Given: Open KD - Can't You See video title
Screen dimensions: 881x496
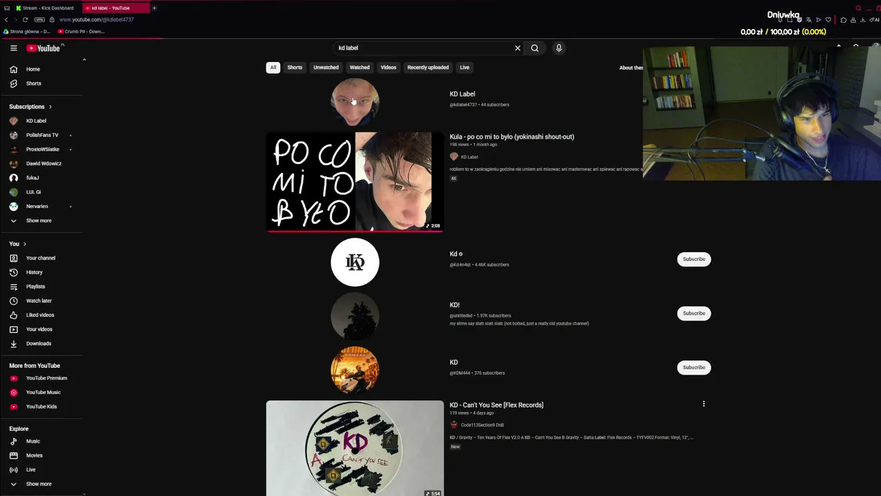Looking at the screenshot, I should click(x=496, y=405).
